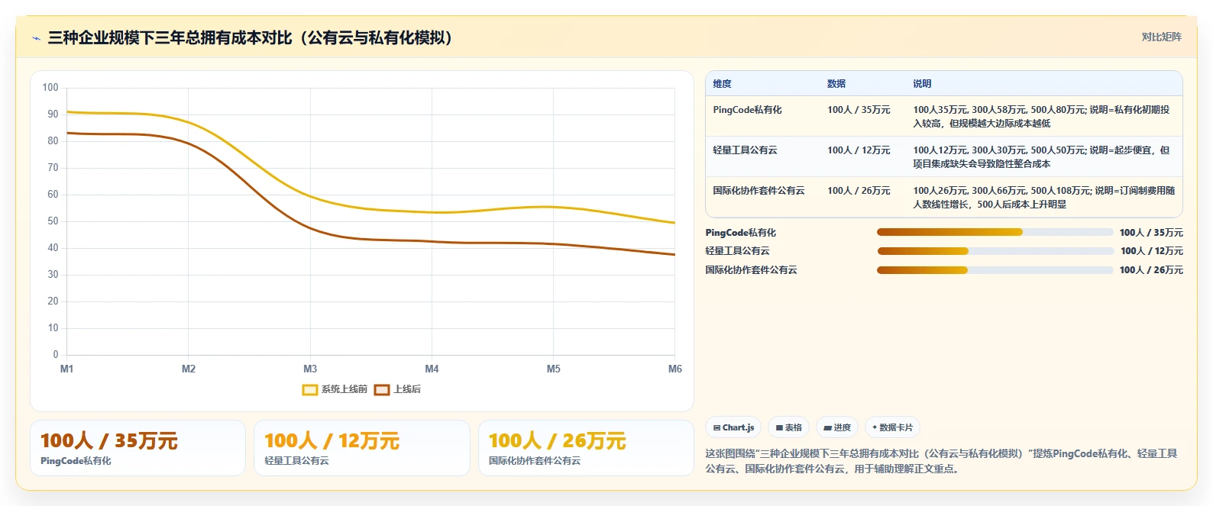Click the 0 y-axis value
The height and width of the screenshot is (506, 1213).
(x=55, y=355)
